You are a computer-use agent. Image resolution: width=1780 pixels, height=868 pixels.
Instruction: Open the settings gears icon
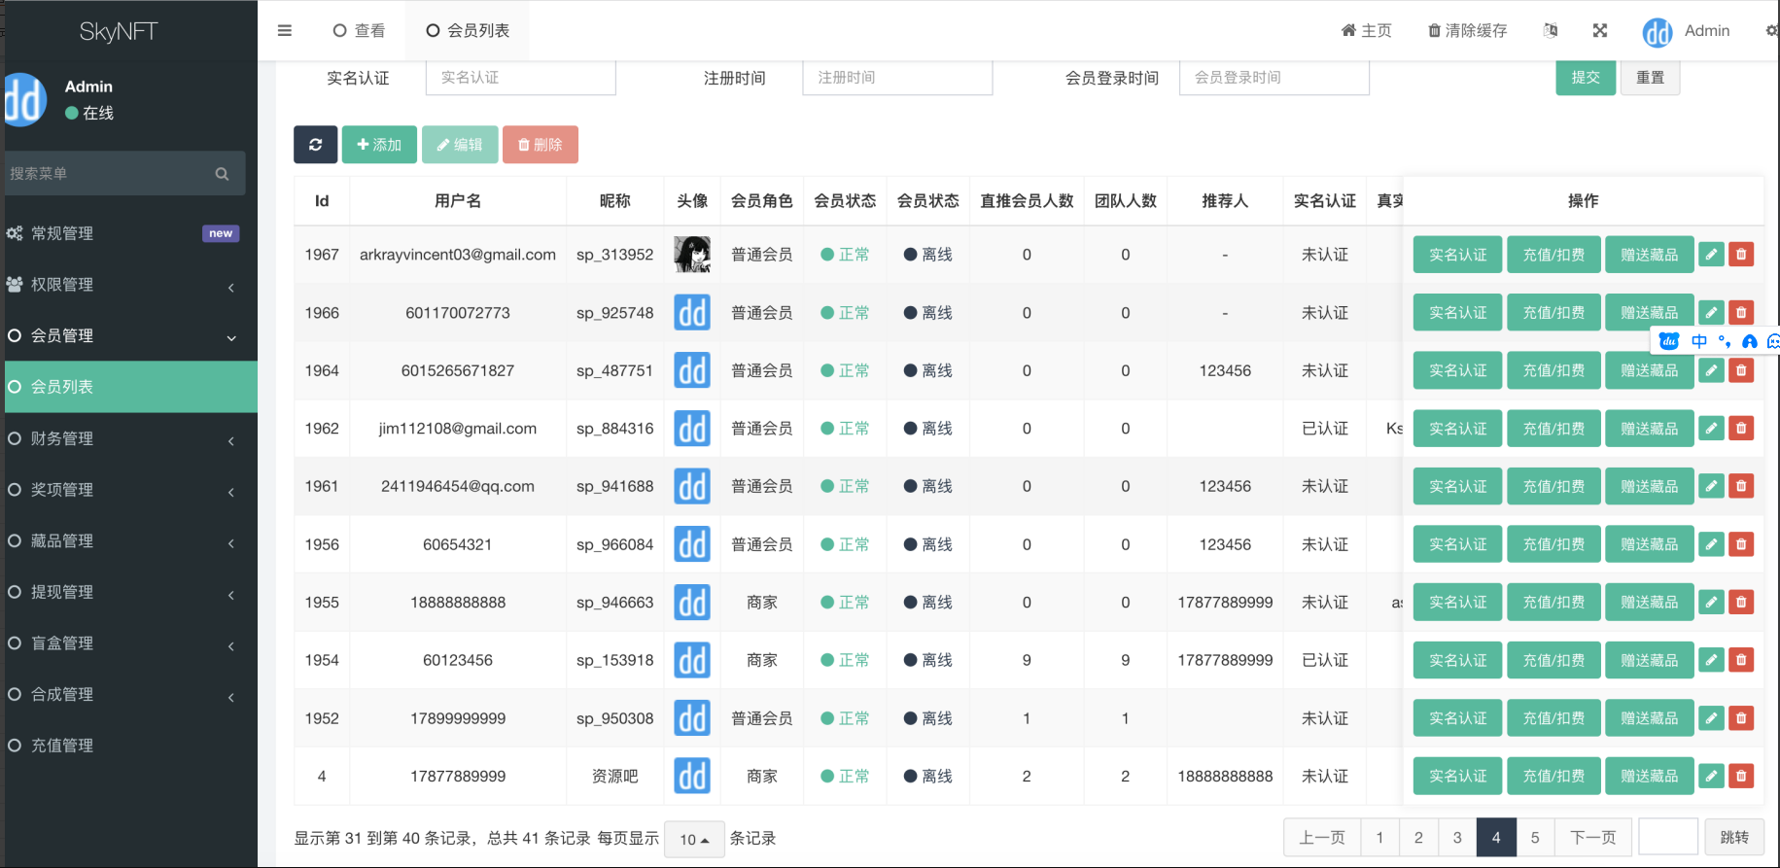[1772, 31]
